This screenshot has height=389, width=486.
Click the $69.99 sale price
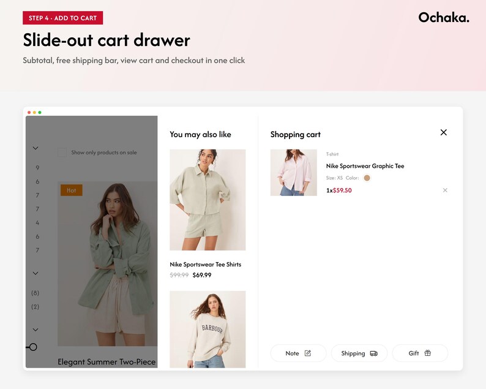click(202, 275)
